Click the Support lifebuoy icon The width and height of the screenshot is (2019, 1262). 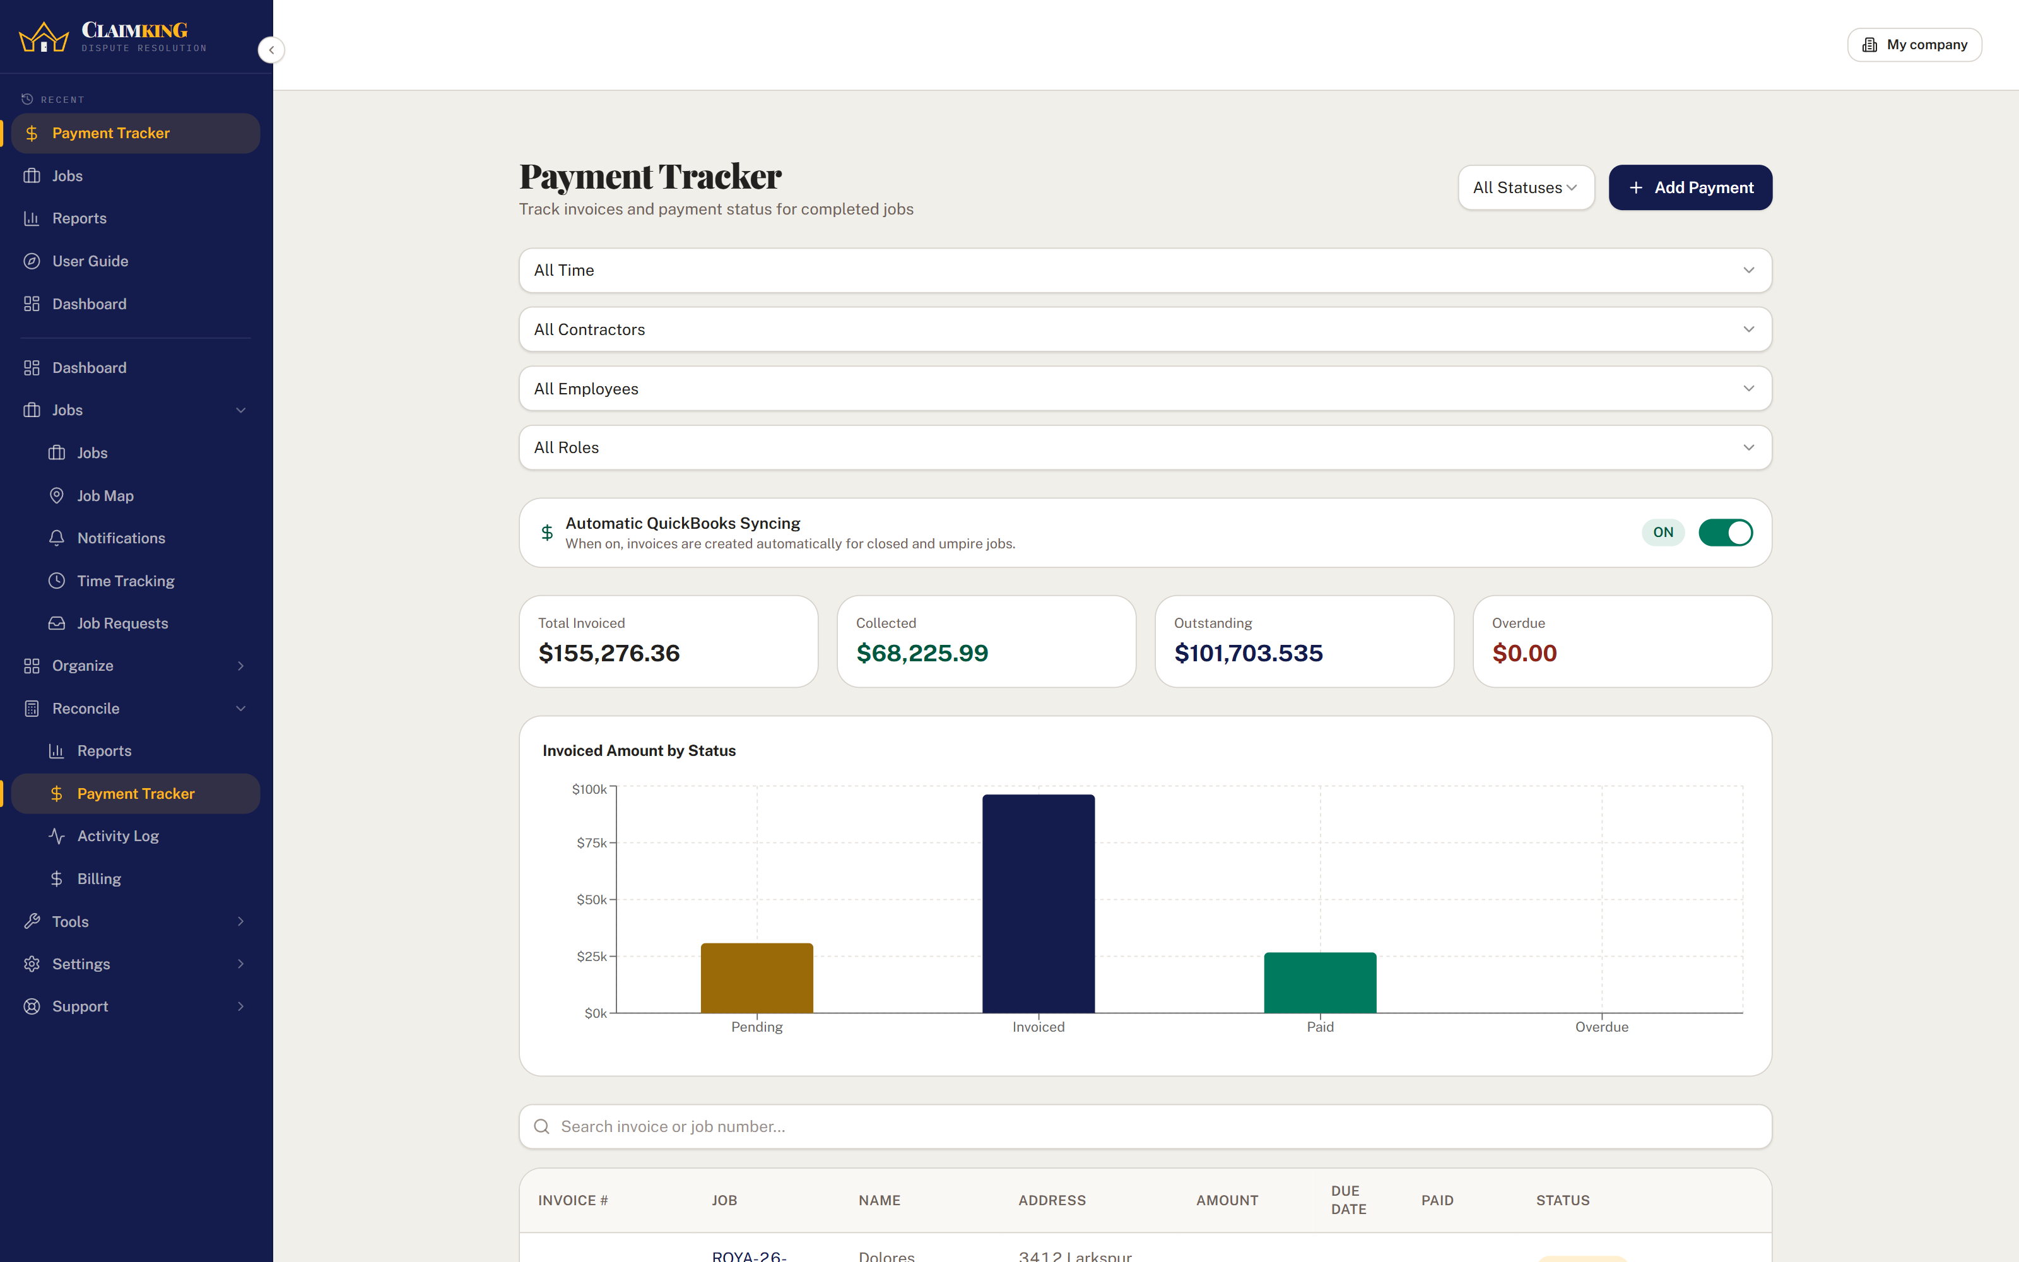pos(32,1006)
